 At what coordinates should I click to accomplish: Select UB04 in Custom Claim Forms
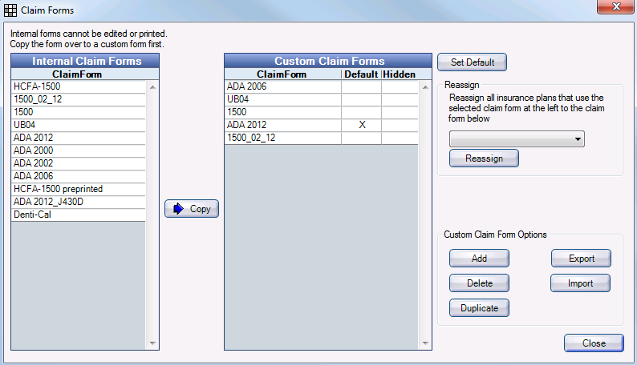point(322,99)
